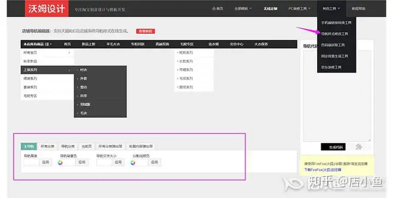Viewport: 393px width, 198px height.
Task: Focus the 导航文字大小 input field
Action: click(104, 163)
